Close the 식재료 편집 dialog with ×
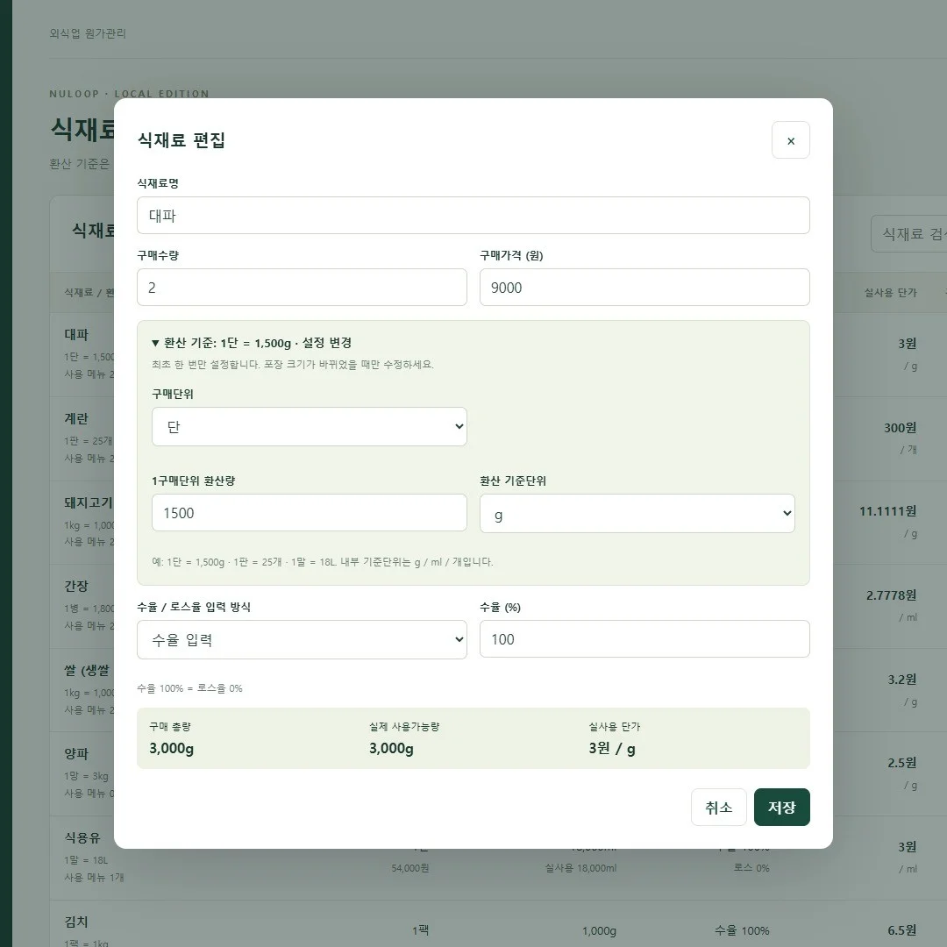Image resolution: width=947 pixels, height=947 pixels. [790, 140]
